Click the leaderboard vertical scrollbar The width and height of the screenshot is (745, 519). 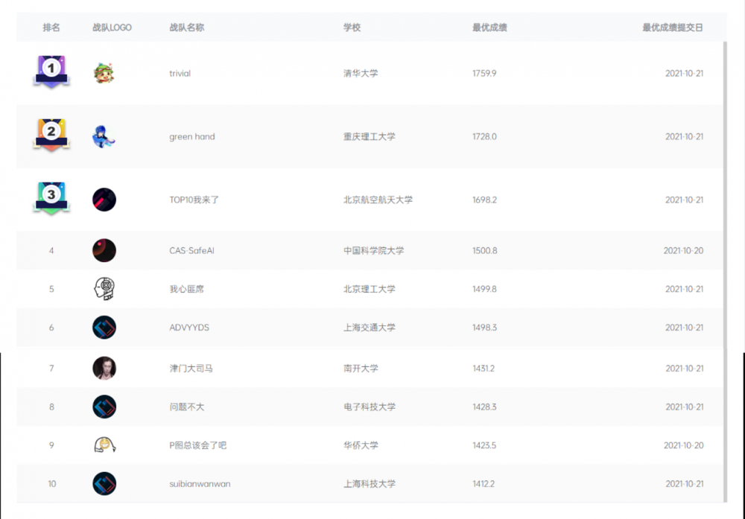tap(725, 270)
